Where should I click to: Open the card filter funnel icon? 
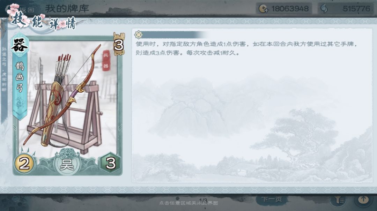[x=340, y=200]
